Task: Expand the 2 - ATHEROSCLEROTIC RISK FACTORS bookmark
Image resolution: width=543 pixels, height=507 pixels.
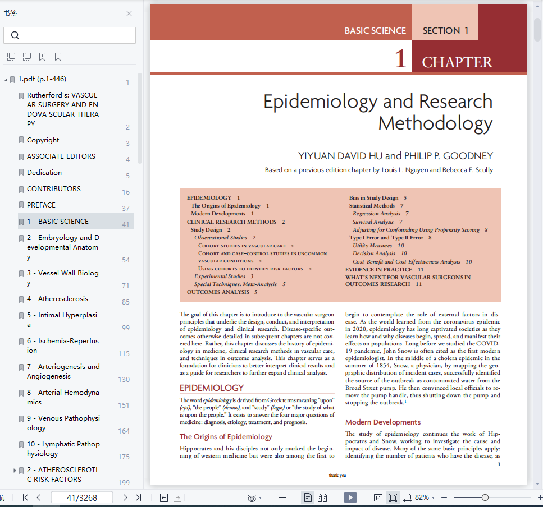Action: pos(15,471)
